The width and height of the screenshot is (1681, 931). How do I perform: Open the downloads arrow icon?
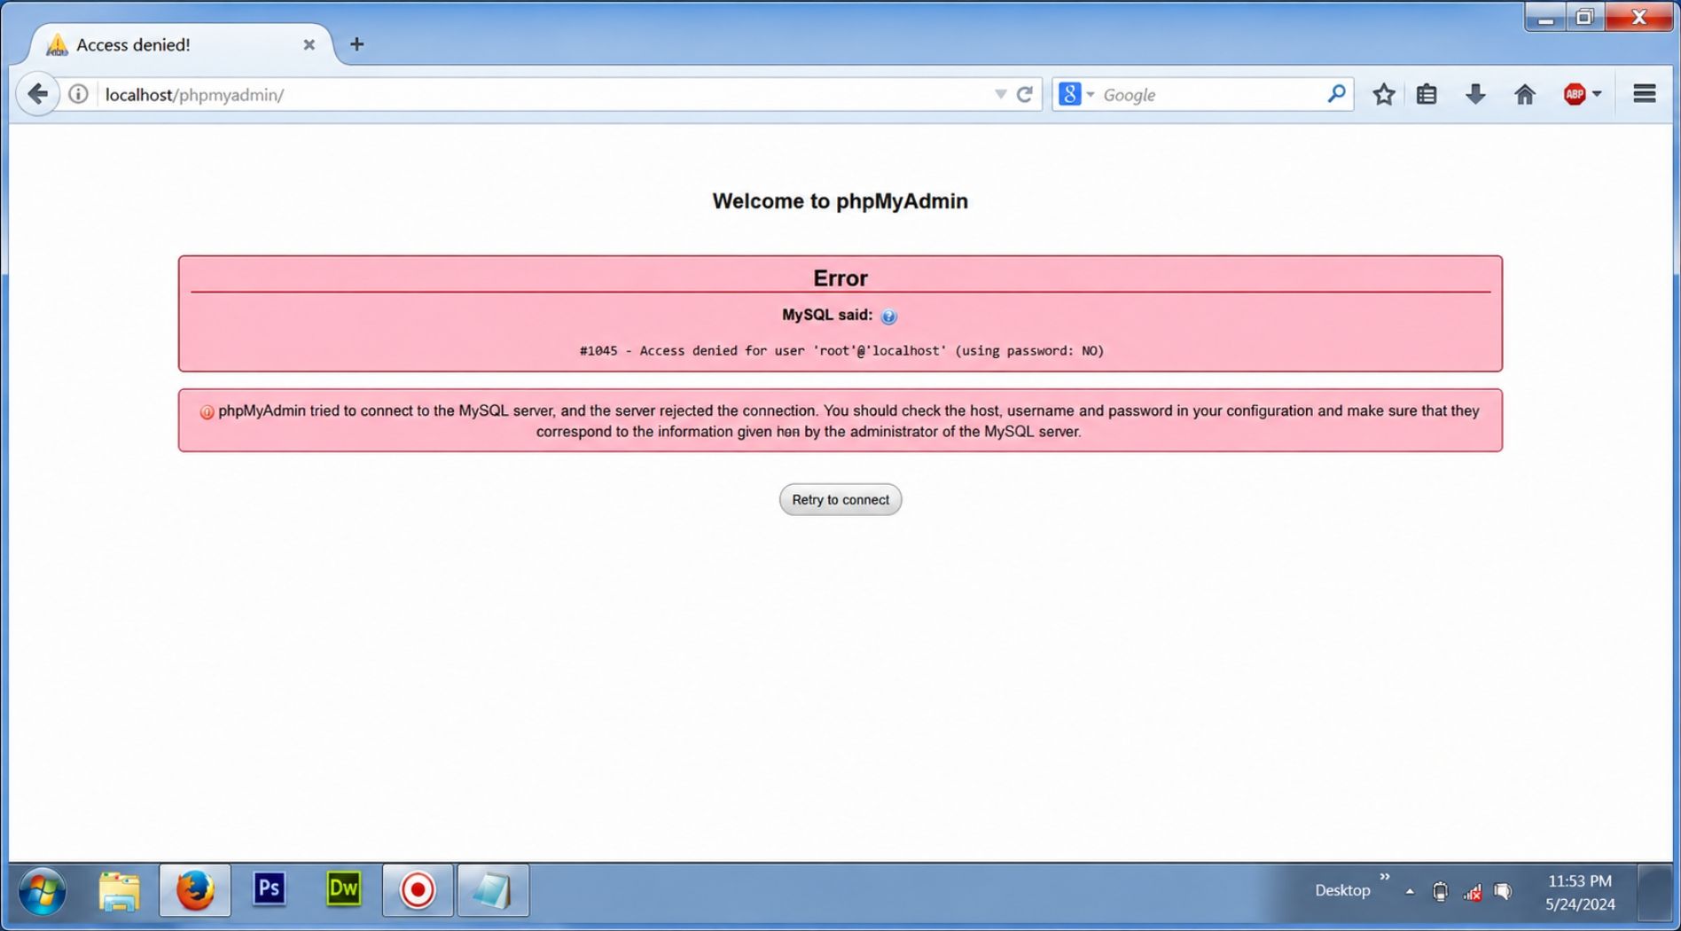tap(1475, 94)
